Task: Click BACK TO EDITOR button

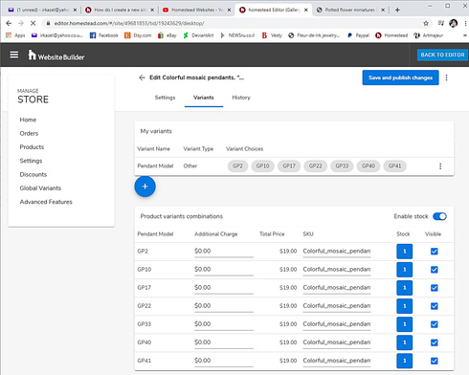Action: coord(442,55)
